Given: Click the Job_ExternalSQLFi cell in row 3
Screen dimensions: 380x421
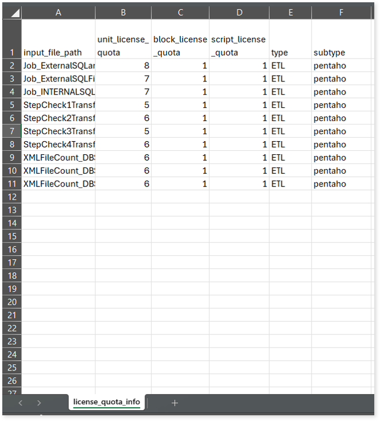Looking at the screenshot, I should tap(58, 79).
